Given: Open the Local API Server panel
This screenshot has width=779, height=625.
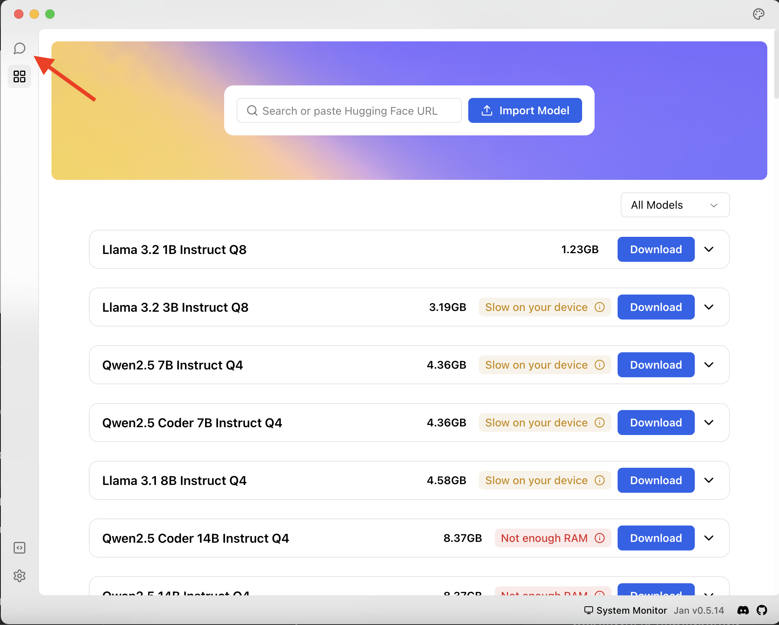Looking at the screenshot, I should [x=19, y=548].
